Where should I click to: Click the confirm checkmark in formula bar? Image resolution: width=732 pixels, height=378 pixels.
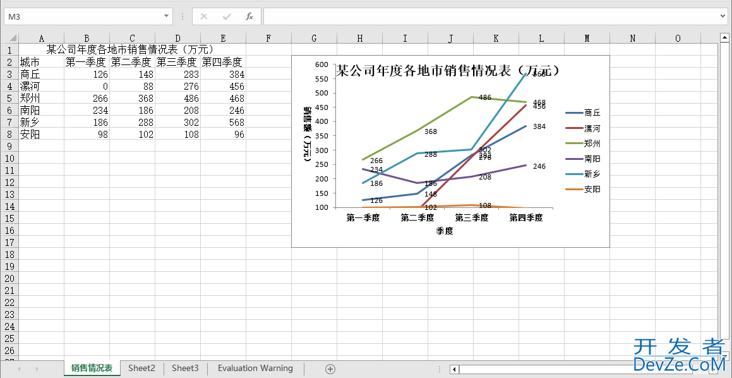click(227, 16)
